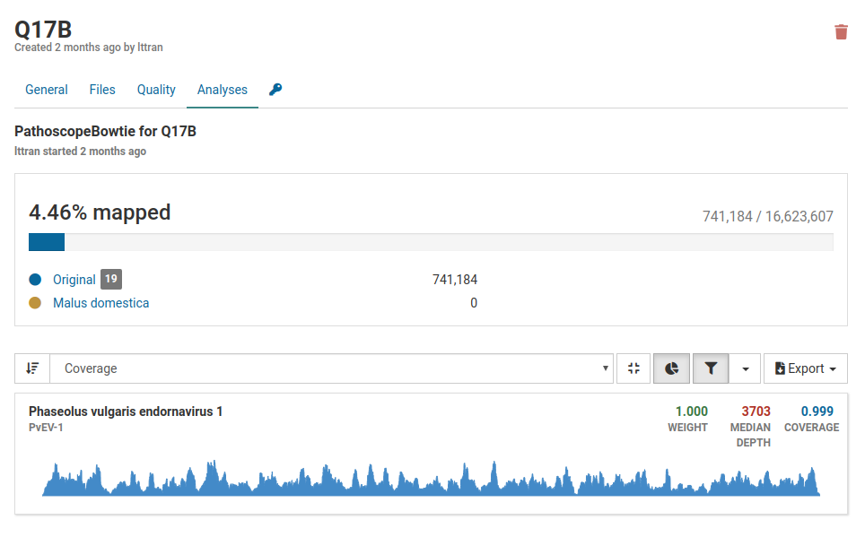The width and height of the screenshot is (865, 537).
Task: Open the Coverage sort select box
Action: (331, 368)
